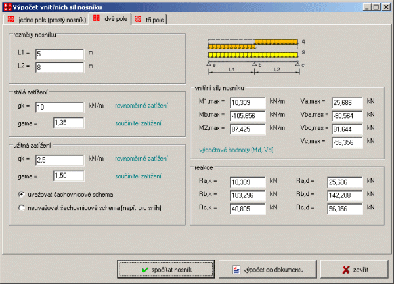The height and width of the screenshot is (284, 394).
Task: Click the gama field under stálá zatížení
Action: tap(68, 123)
